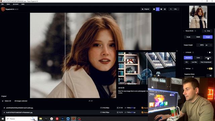The height and width of the screenshot is (121, 215).
Task: Choose the HQ AI model
Action: coord(186,62)
